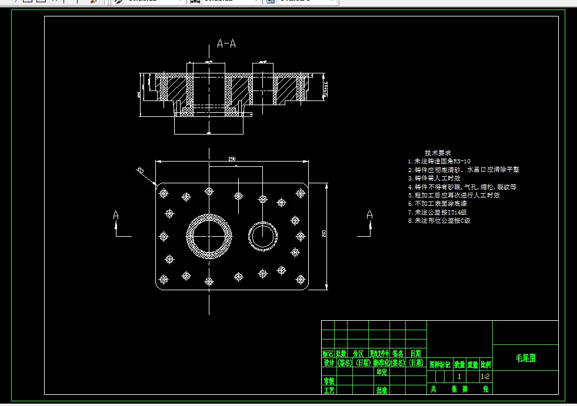
Task: Select the 重量 header cell
Action: point(472,364)
